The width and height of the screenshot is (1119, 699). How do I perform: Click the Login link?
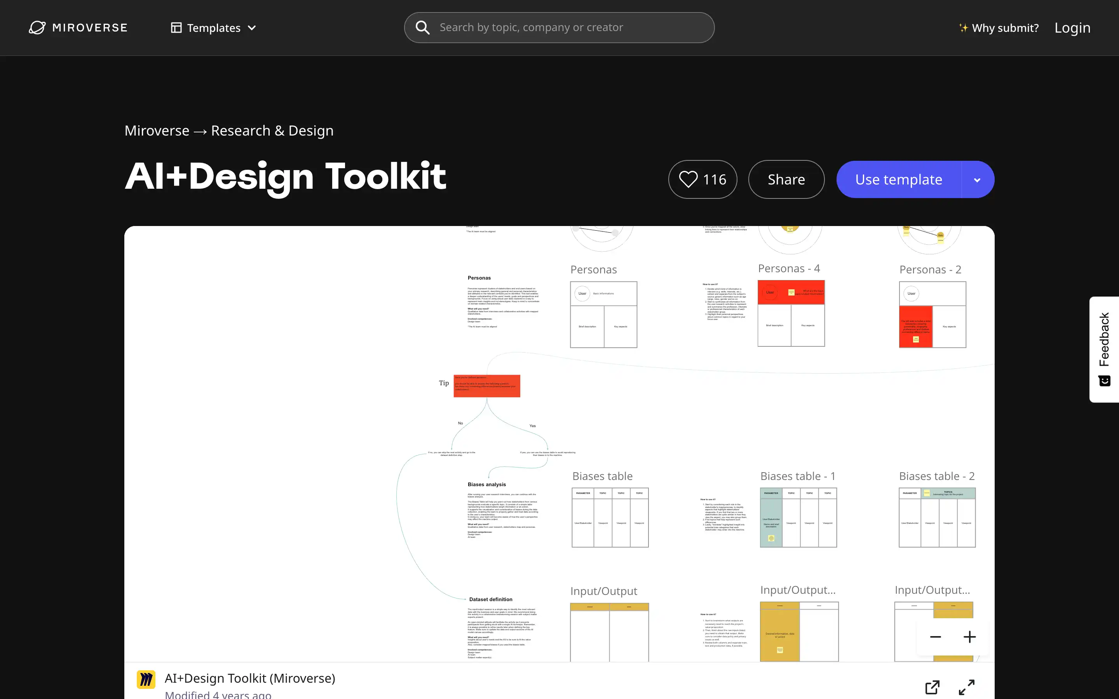[1072, 28]
